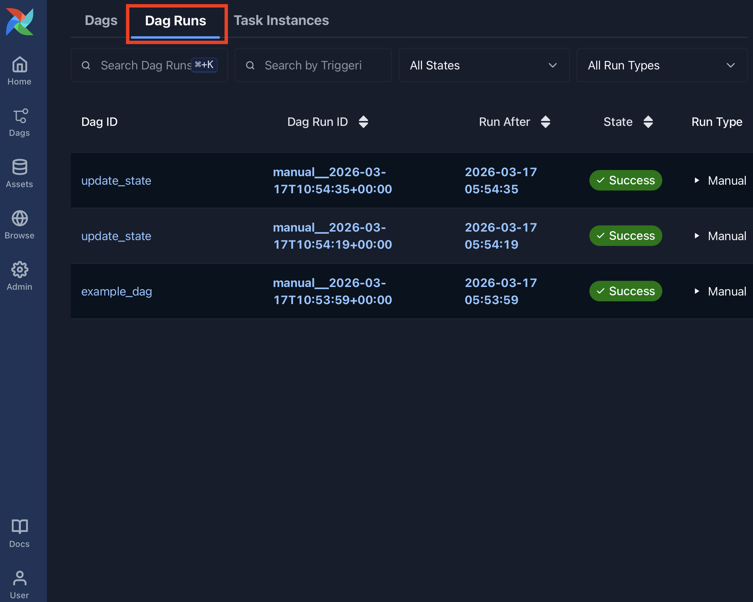Screen dimensions: 753x602
Task: Click Run After 2026-03-17 05:54:35
Action: click(x=501, y=180)
